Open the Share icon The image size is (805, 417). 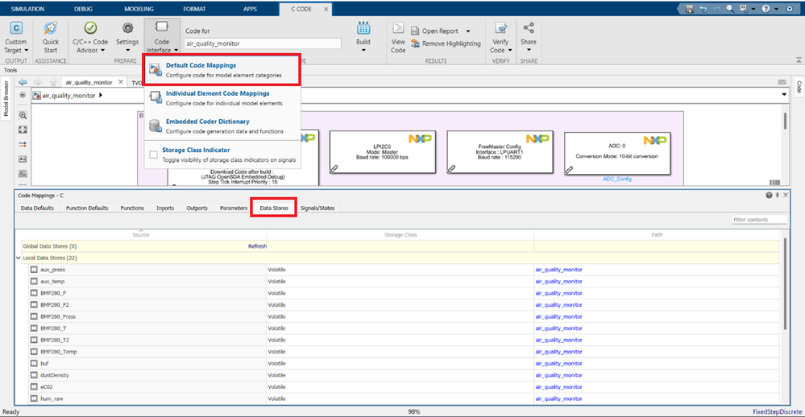pos(529,27)
